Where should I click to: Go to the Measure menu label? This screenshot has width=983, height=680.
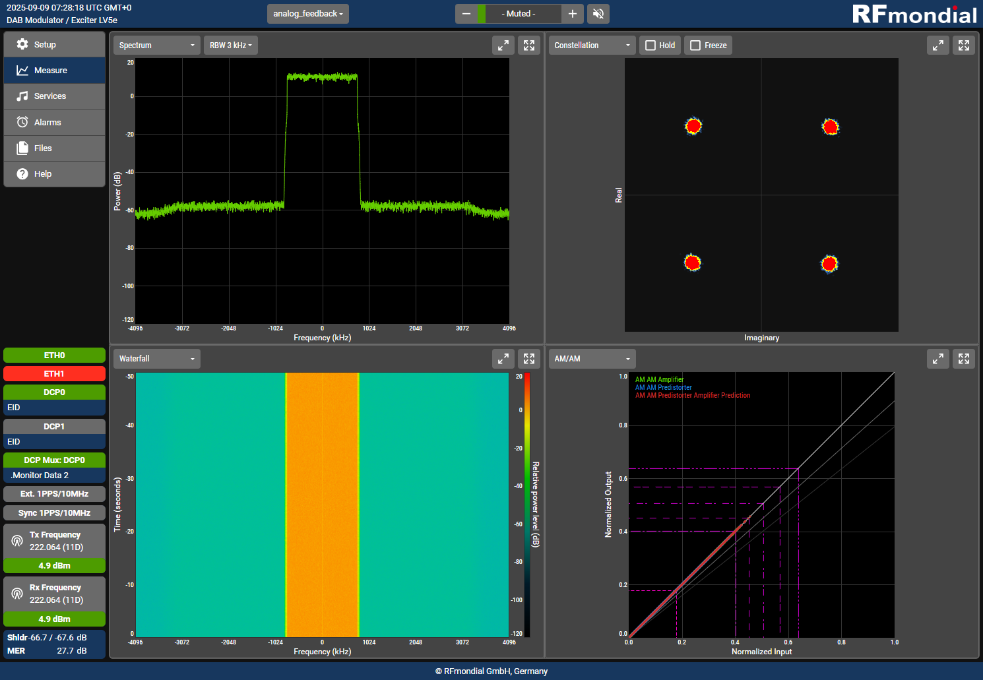click(51, 70)
